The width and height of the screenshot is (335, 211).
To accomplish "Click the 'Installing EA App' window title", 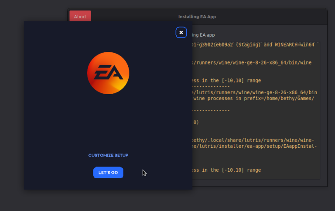I will click(197, 17).
